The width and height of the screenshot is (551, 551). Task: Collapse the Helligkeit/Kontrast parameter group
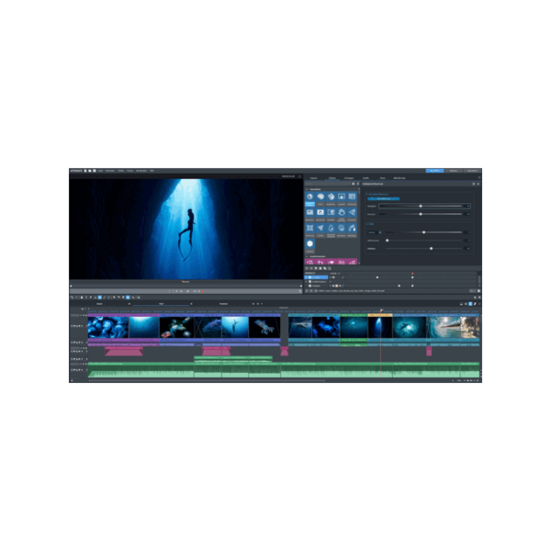[x=366, y=194]
